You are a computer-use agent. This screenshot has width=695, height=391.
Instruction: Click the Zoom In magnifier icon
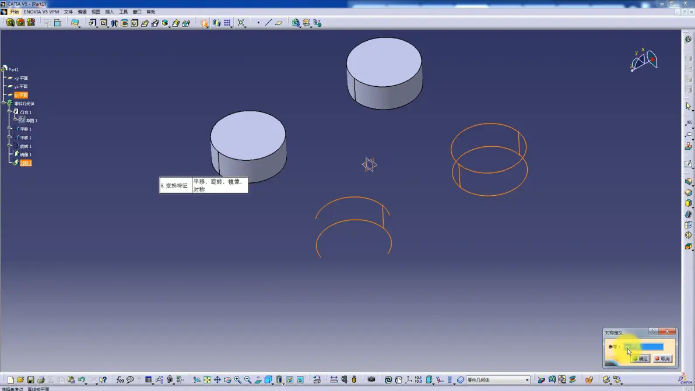coord(237,380)
